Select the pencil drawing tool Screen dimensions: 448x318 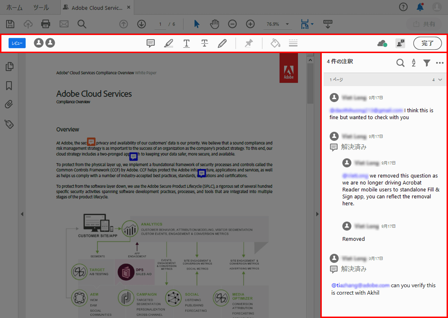click(x=222, y=43)
